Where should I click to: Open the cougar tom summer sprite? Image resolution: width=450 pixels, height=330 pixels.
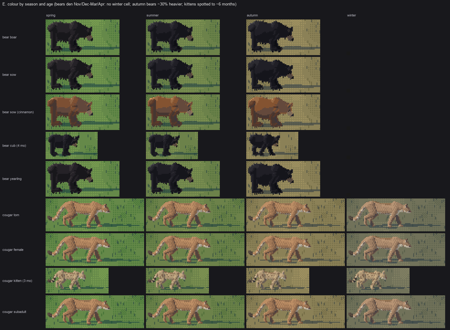pos(195,215)
